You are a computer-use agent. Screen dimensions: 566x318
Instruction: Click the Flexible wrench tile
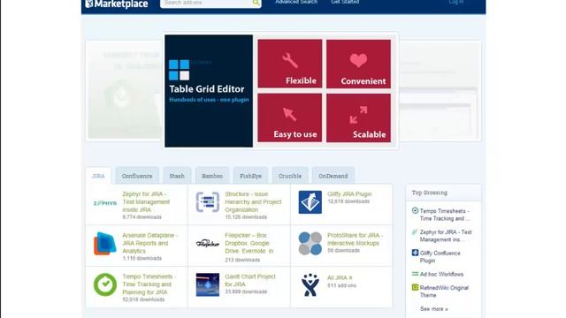pos(290,64)
